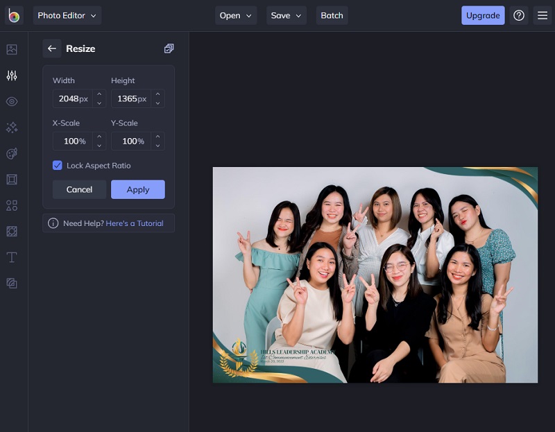Open the Effects eye icon panel
The height and width of the screenshot is (432, 555).
click(x=11, y=101)
